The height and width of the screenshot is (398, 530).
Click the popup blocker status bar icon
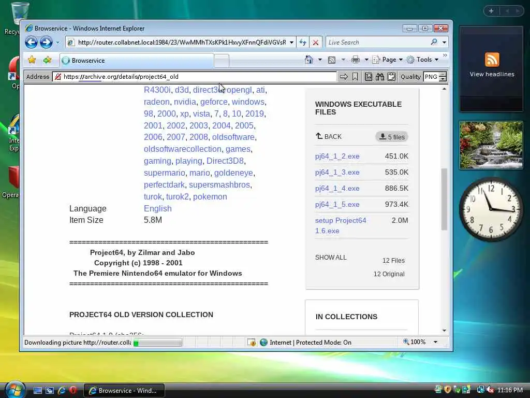click(251, 343)
